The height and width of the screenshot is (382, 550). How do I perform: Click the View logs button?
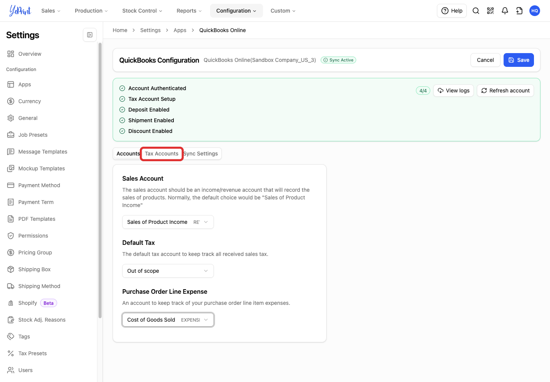tap(454, 91)
